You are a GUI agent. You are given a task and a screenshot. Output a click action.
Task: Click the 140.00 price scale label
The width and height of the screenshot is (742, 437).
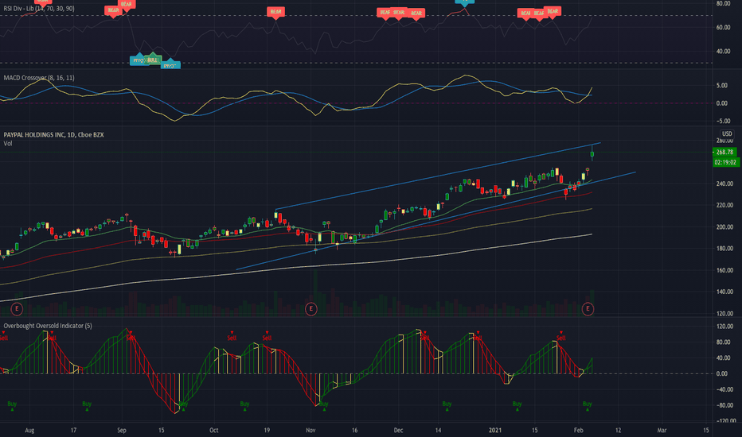[x=724, y=292]
